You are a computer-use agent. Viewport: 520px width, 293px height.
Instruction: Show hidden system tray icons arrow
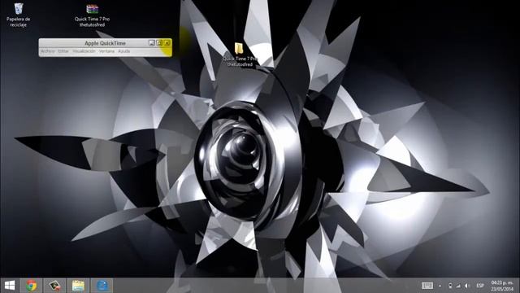(440, 286)
